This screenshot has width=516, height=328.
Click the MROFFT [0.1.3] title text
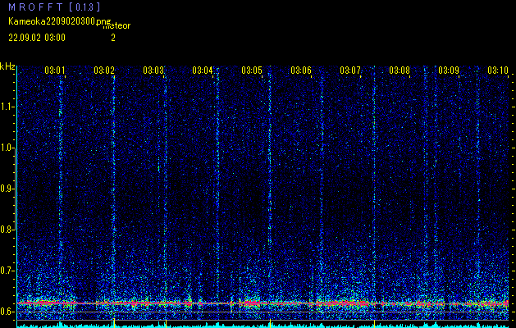coord(54,7)
